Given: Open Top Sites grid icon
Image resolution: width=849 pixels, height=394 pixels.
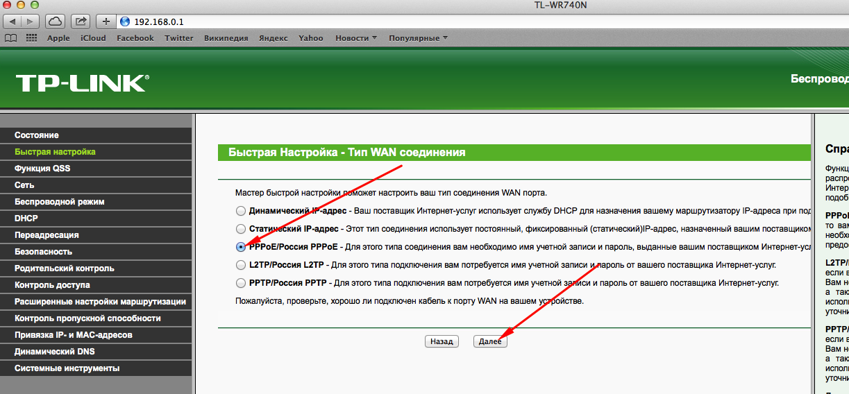Looking at the screenshot, I should pos(32,38).
